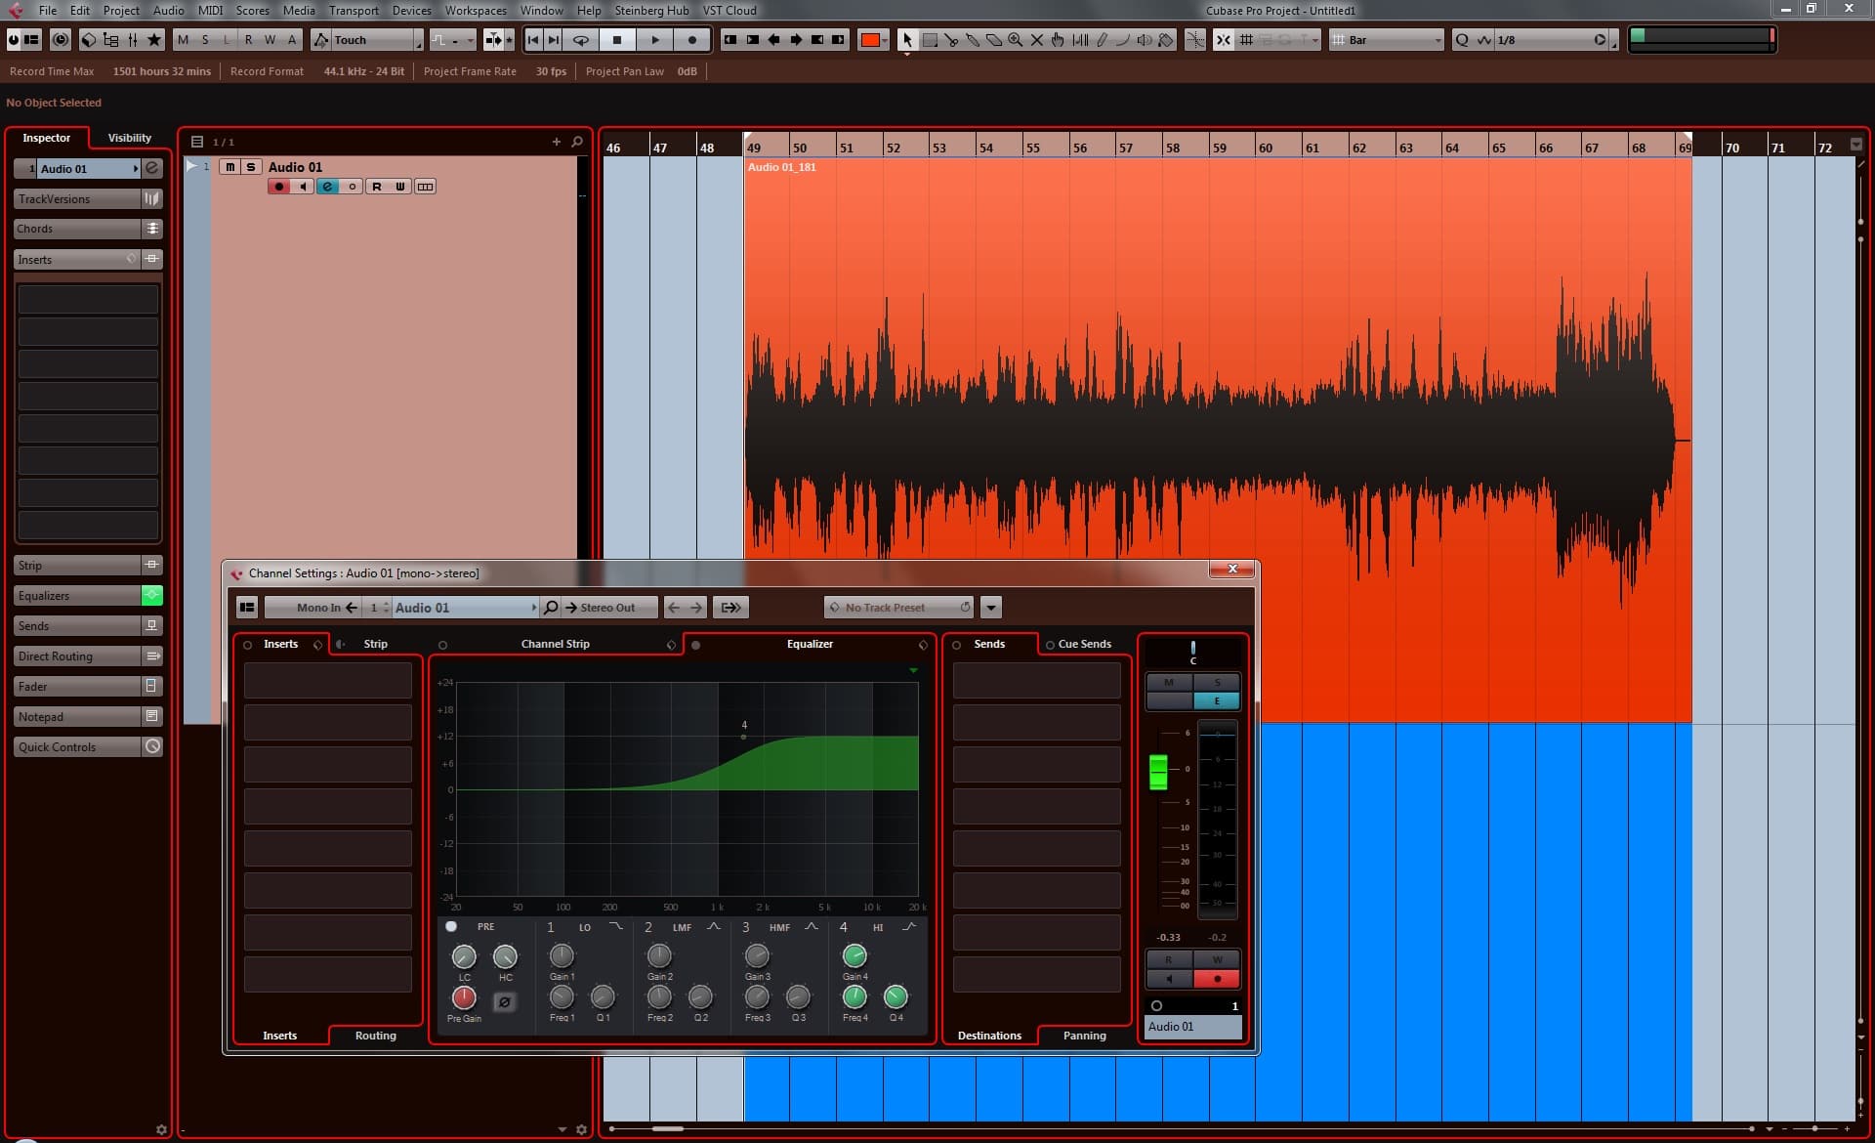This screenshot has width=1875, height=1143.
Task: Open the Devices menu
Action: (x=411, y=11)
